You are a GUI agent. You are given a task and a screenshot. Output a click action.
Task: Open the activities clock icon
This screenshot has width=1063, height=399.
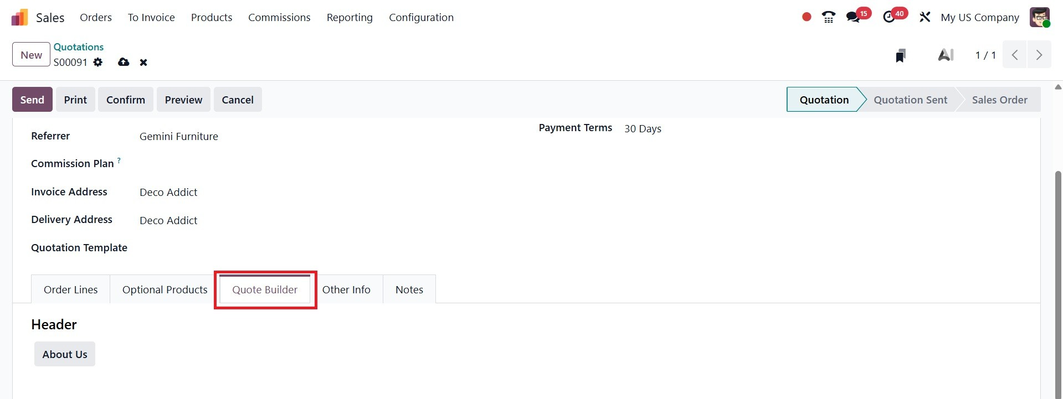click(x=889, y=17)
